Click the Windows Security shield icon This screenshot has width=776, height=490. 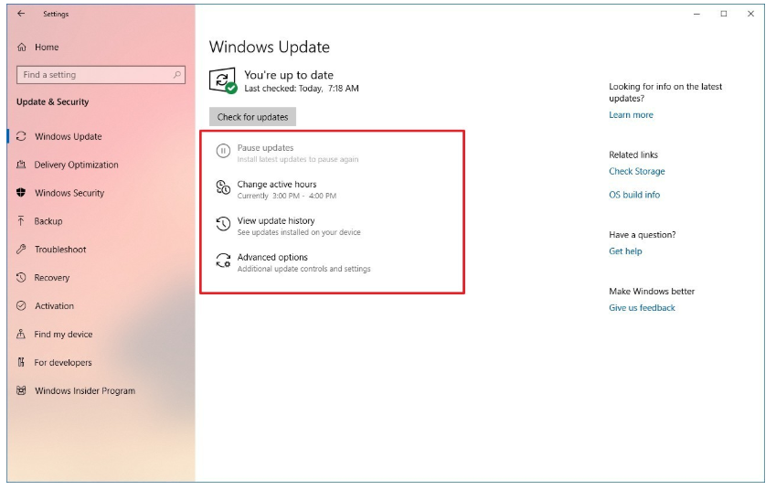(22, 194)
